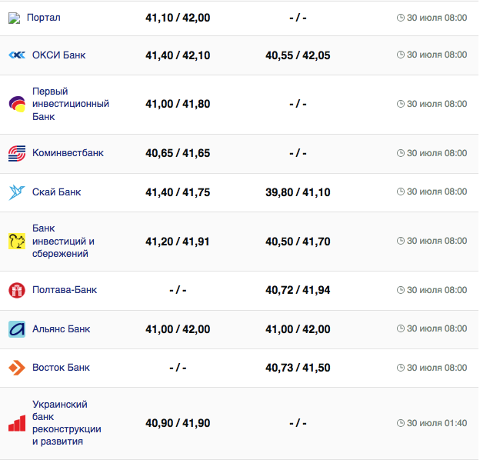This screenshot has width=480, height=460.
Task: Click the OKSI Bank logo icon
Action: (17, 55)
